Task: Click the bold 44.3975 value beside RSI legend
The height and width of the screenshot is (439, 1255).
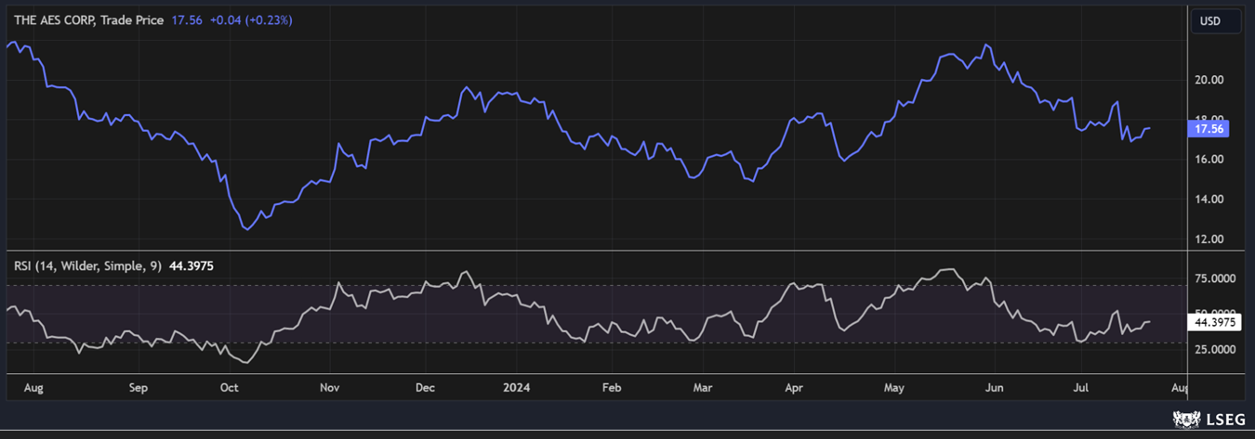Action: 194,265
